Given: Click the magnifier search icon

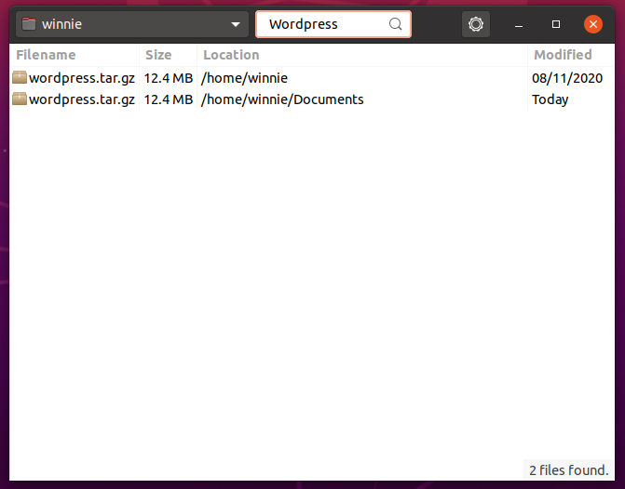Looking at the screenshot, I should [x=395, y=24].
